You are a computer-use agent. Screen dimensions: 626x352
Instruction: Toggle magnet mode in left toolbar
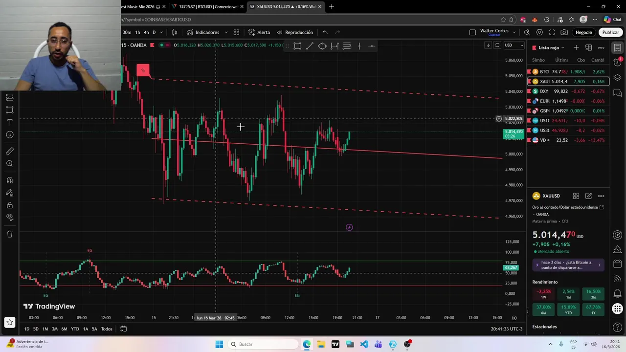[x=9, y=180]
